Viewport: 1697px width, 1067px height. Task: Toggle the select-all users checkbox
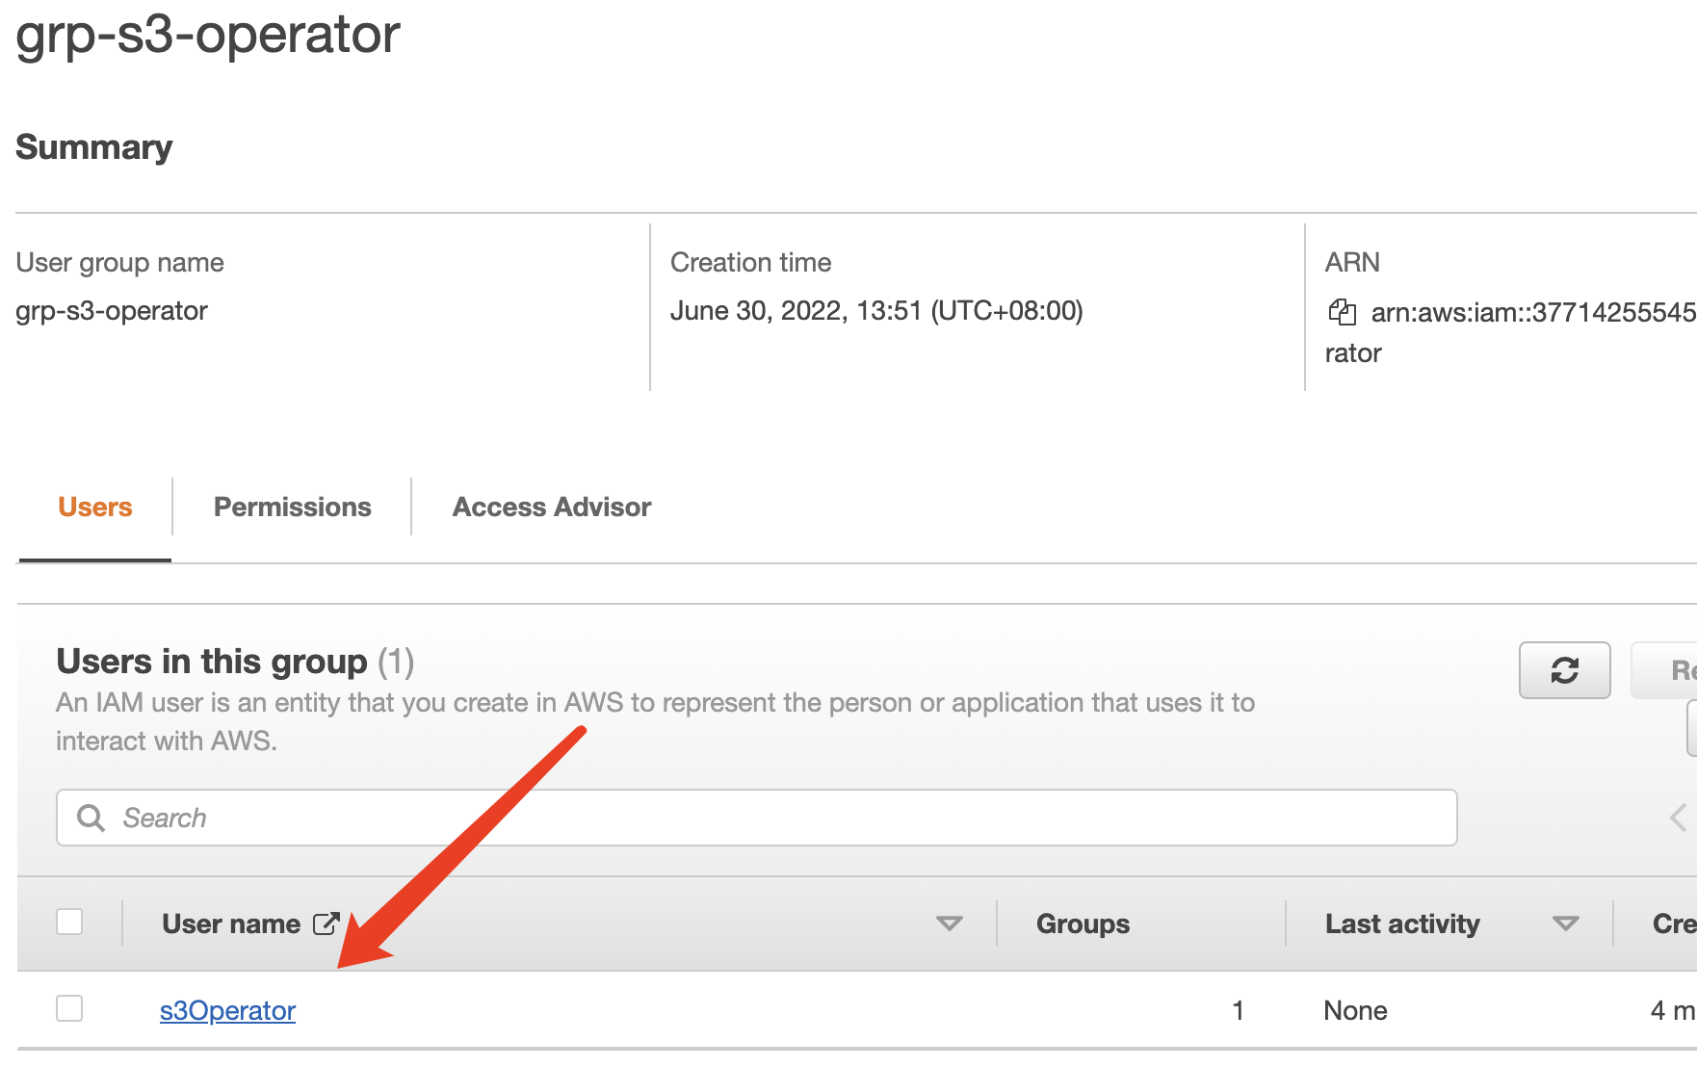(x=69, y=922)
